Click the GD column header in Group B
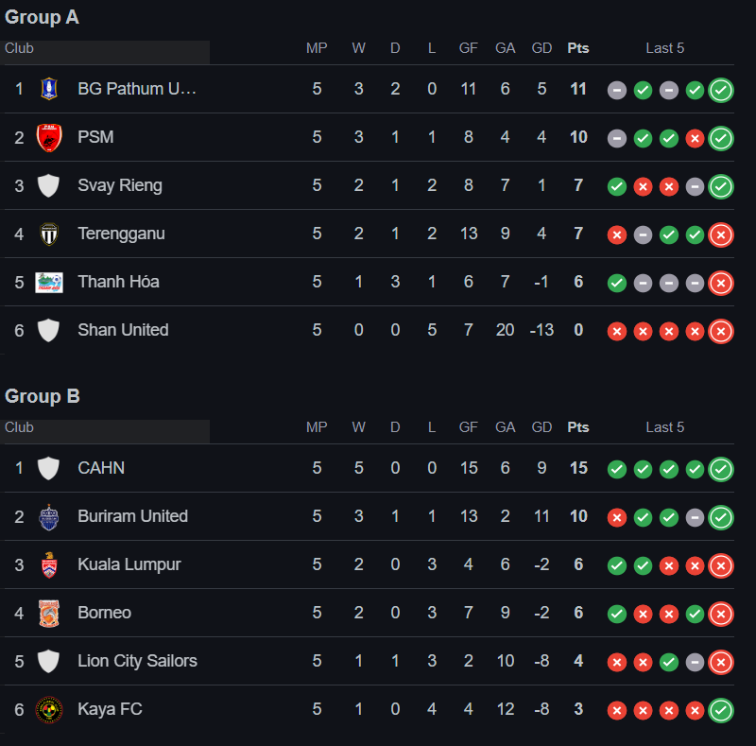This screenshot has height=746, width=756. 541,427
